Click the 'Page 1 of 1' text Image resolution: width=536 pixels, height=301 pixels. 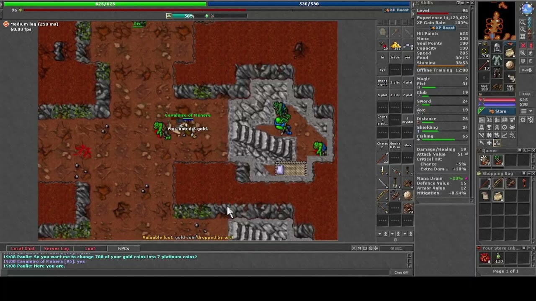click(505, 271)
